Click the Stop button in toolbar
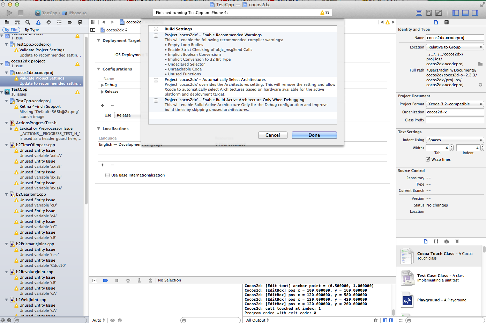The height and width of the screenshot is (323, 486). (x=21, y=13)
